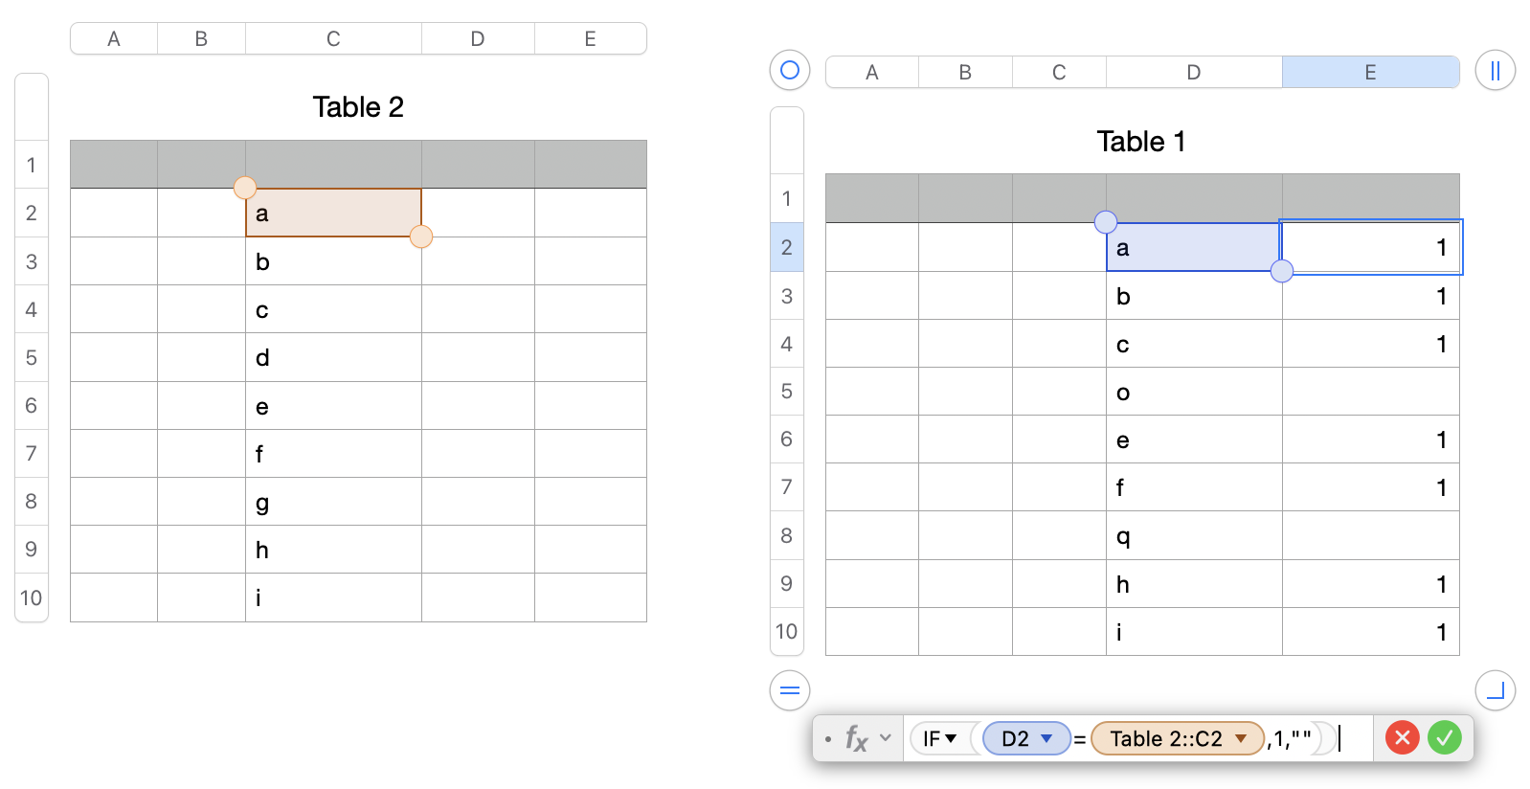The height and width of the screenshot is (789, 1530).
Task: Click the equals-bars icon at bottom left
Action: 788,690
